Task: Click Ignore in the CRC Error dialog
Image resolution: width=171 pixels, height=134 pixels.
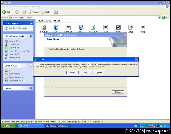Action: coord(99,73)
